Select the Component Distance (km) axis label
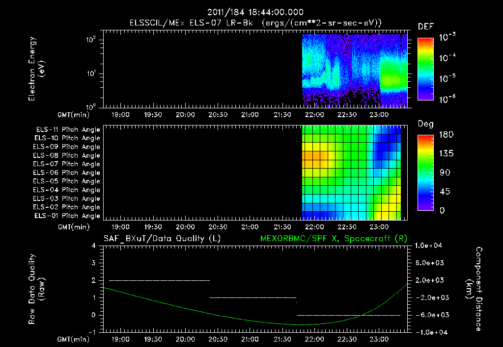Screen dimensions: 503x347 click(474, 289)
